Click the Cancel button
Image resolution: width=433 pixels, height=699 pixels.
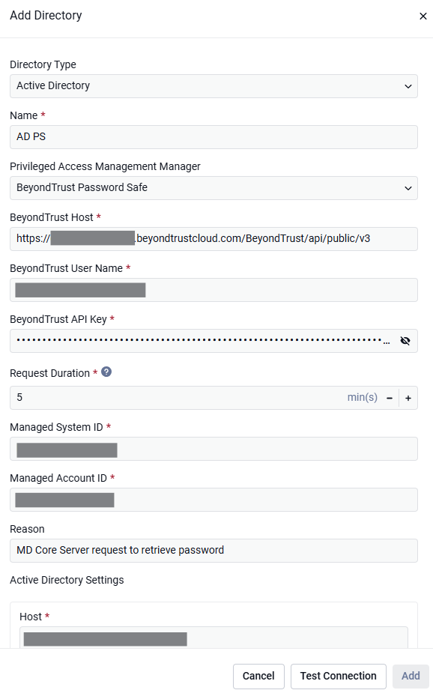[x=258, y=677]
